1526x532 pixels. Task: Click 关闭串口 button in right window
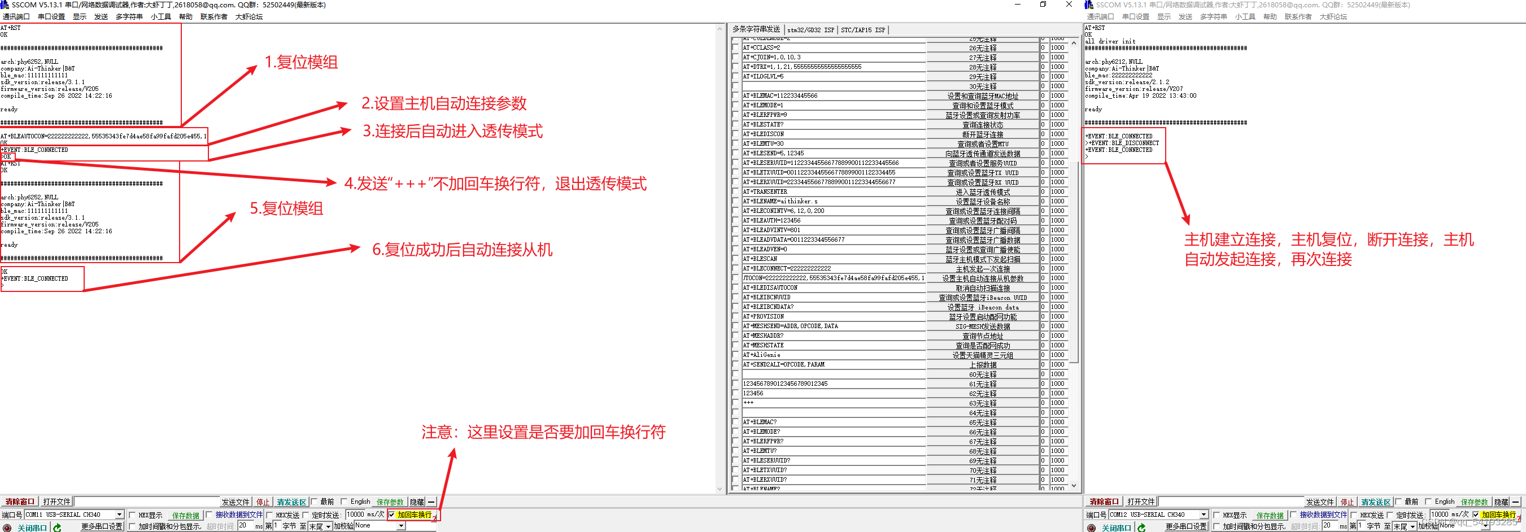click(1117, 528)
